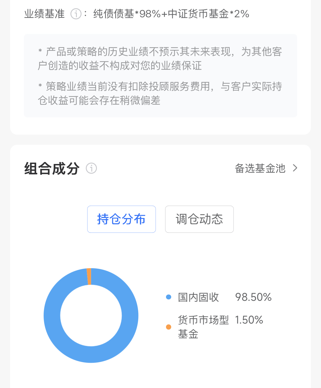Click the 国内固收 legend label
The width and height of the screenshot is (321, 388).
(198, 297)
